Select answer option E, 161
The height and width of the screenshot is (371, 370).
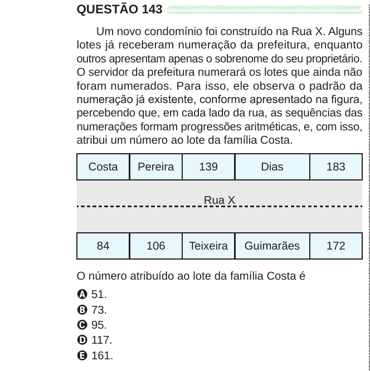click(95, 355)
